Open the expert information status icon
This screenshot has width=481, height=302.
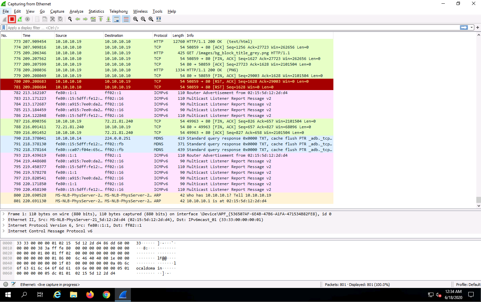click(6, 284)
